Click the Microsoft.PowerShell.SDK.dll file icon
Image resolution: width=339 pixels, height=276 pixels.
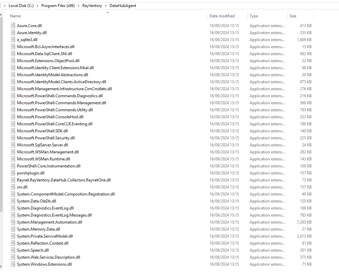coord(13,131)
